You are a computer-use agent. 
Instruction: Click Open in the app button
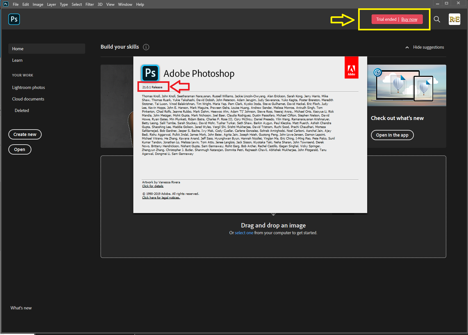(x=392, y=135)
